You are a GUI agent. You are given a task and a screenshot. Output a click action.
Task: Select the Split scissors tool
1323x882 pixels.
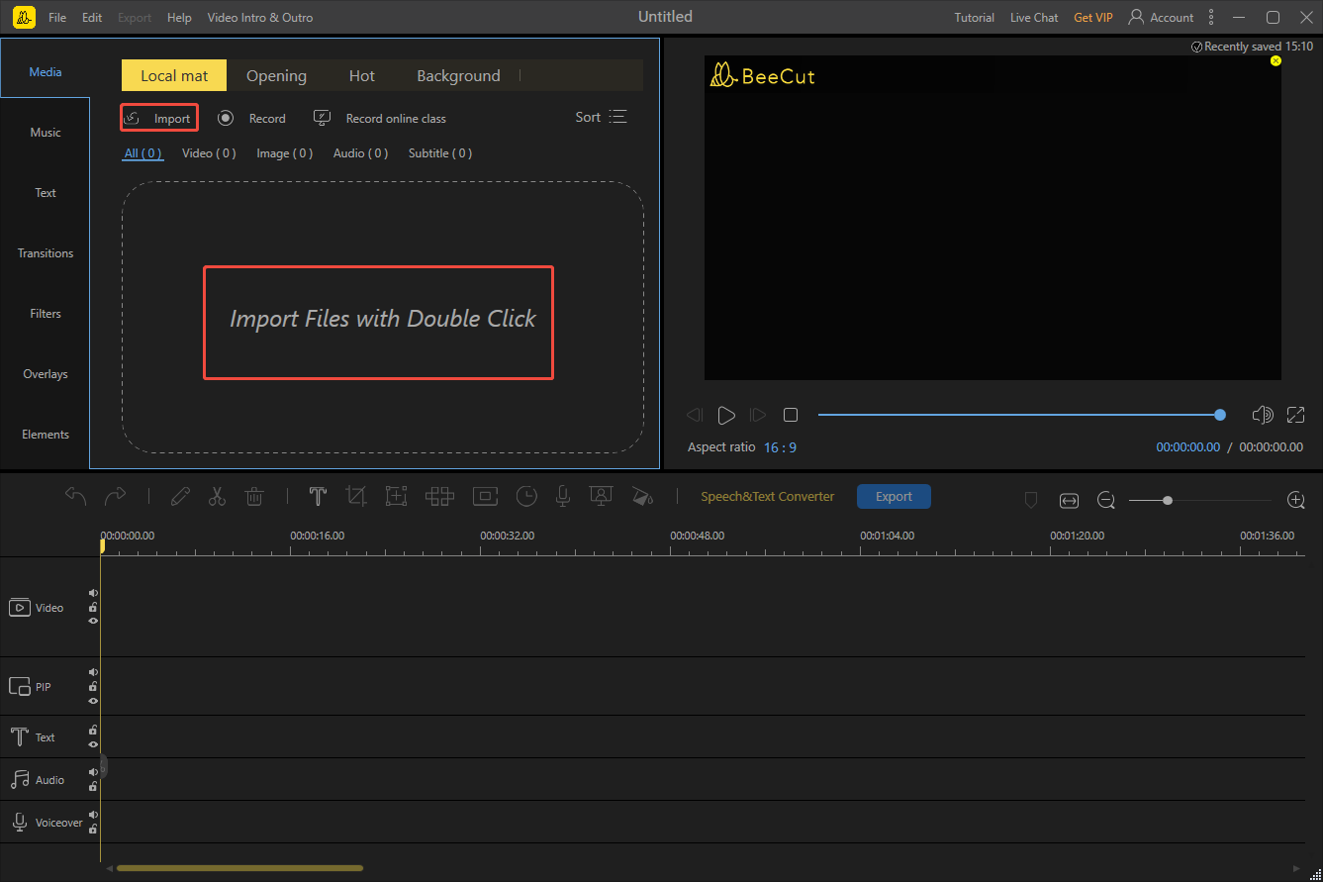(217, 496)
